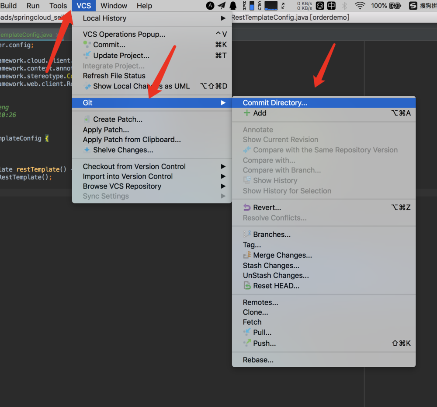Open the Window menu
Viewport: 437px width, 407px height.
114,6
